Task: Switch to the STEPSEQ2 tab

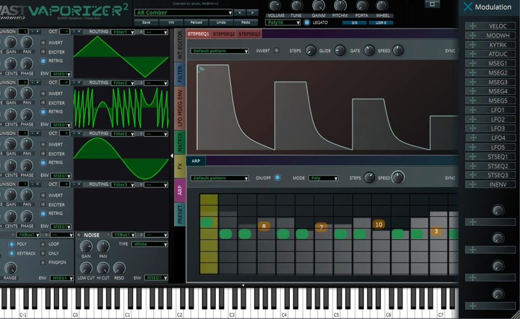Action: click(x=223, y=34)
